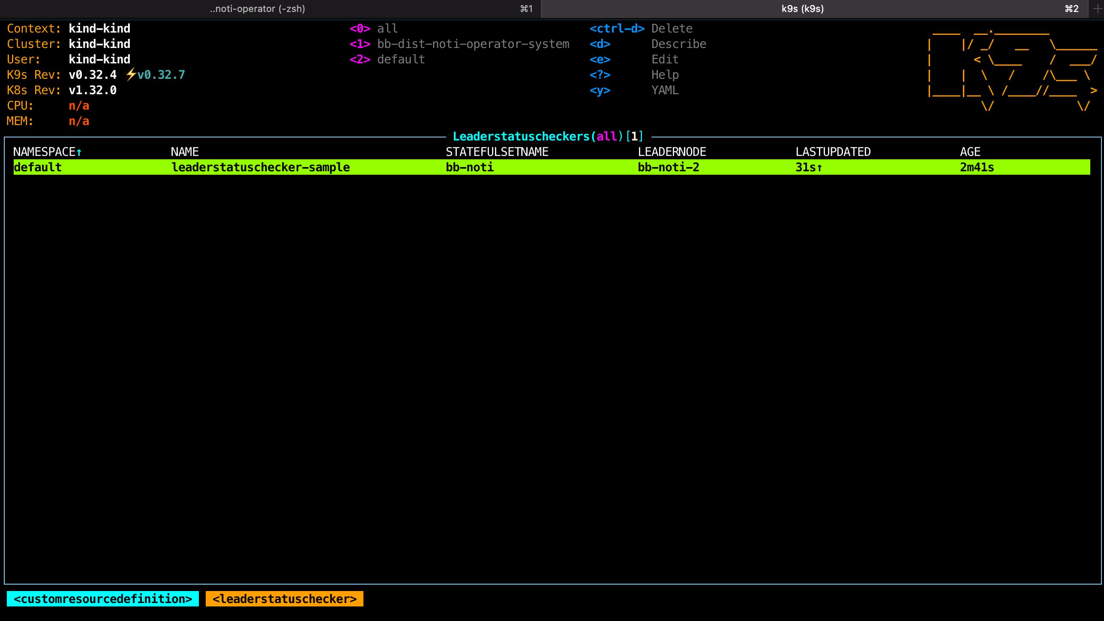The height and width of the screenshot is (621, 1104).
Task: Click the leaderstatuschecker breadcrumb
Action: [285, 599]
